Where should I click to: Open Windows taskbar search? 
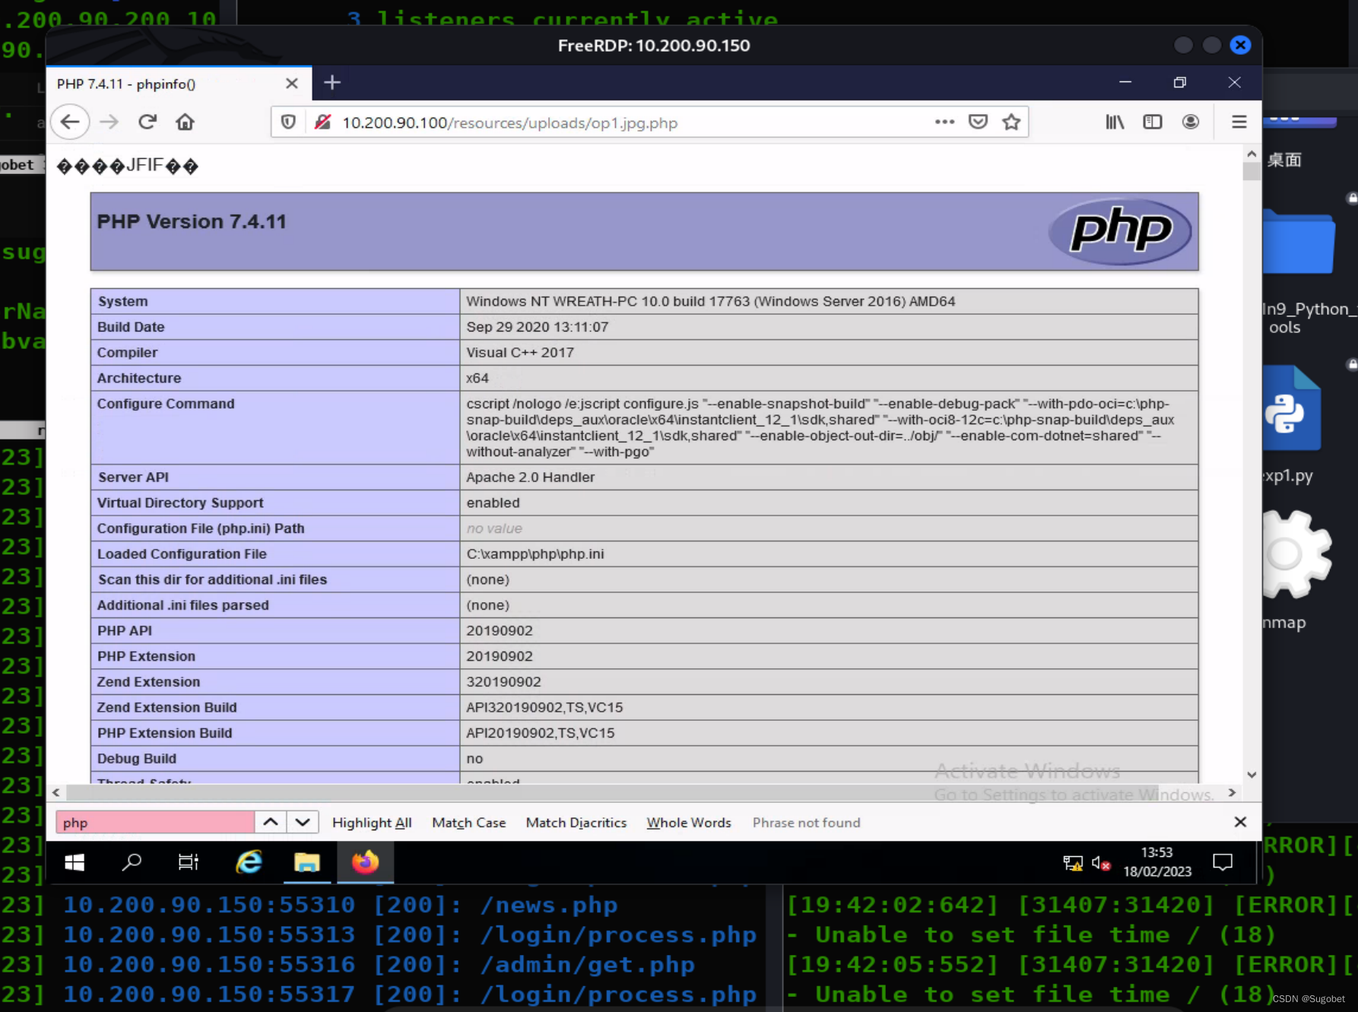132,862
